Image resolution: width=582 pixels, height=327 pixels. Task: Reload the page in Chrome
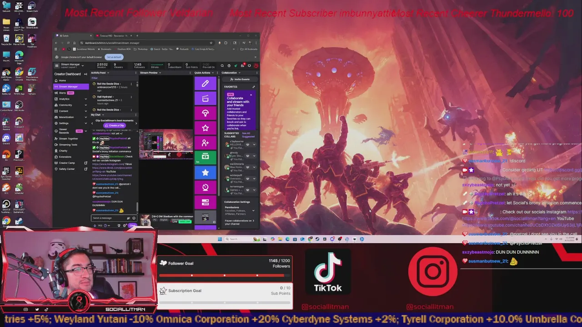coord(68,43)
